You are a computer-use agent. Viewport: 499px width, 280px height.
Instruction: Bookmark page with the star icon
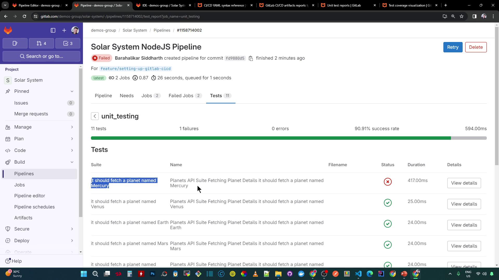coord(462,16)
